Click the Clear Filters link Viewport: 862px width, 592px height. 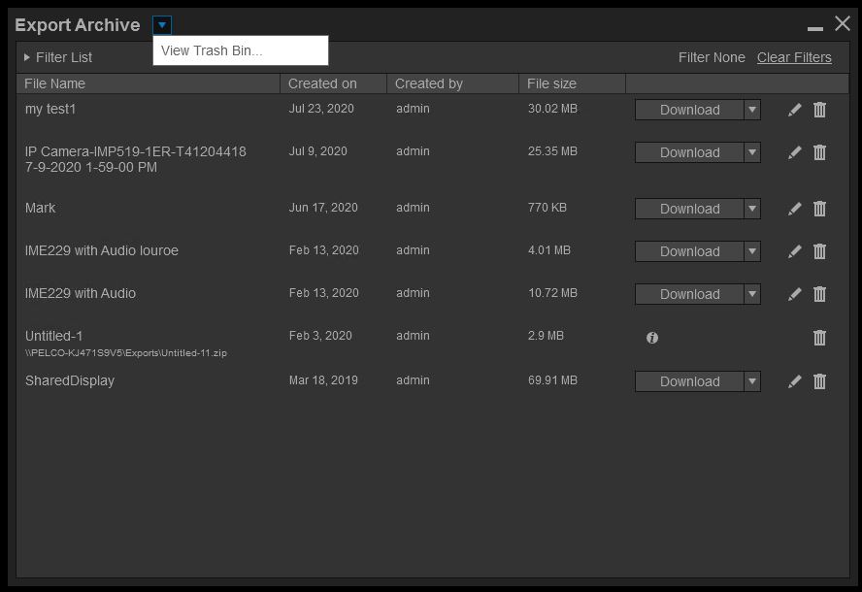(x=794, y=57)
